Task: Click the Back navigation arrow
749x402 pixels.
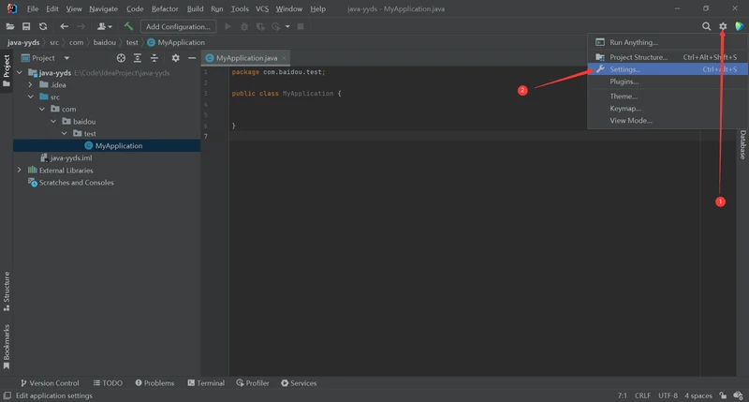Action: click(64, 26)
